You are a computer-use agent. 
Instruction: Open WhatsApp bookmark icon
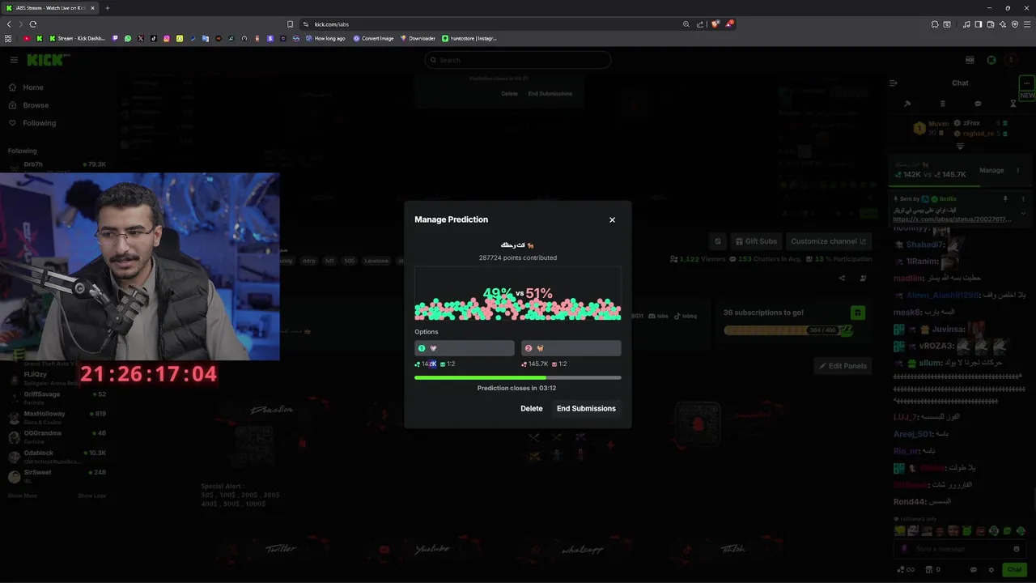coord(128,38)
